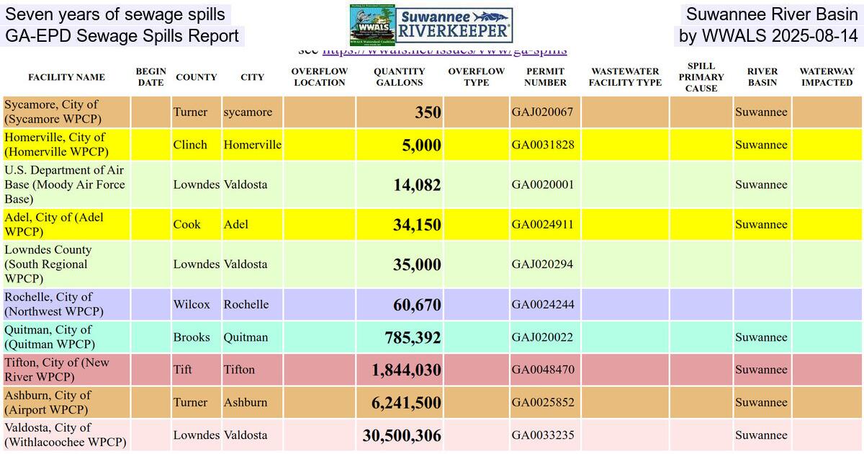
Task: Click the quantity value 60,670
Action: pos(417,305)
